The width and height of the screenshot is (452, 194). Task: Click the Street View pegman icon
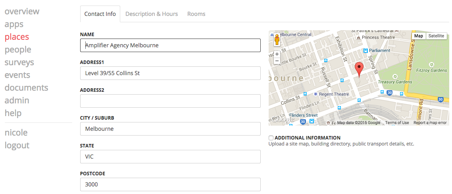pos(277,39)
